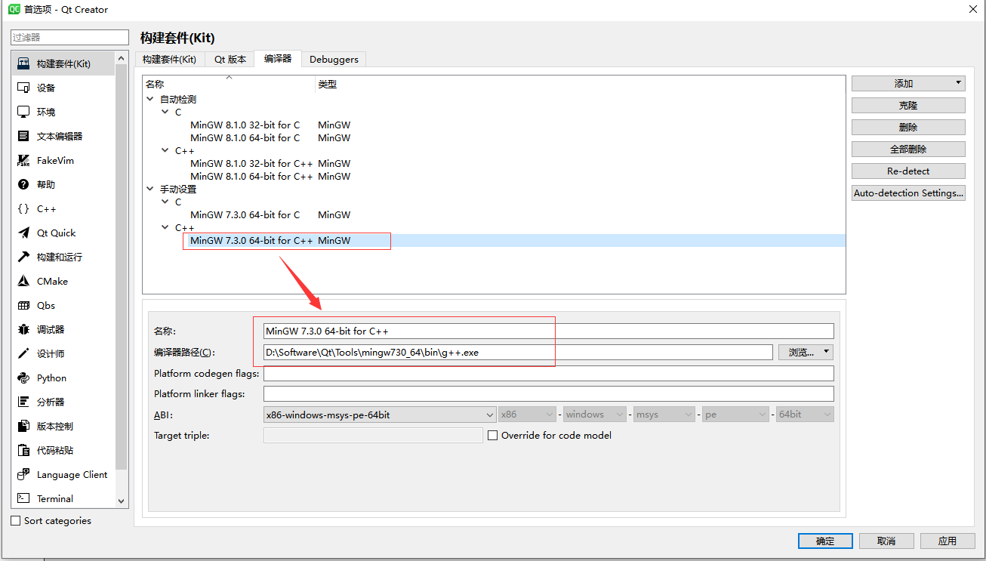986x561 pixels.
Task: Click the 取消 cancel button
Action: 886,541
